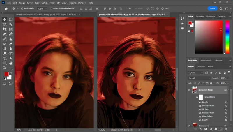Hide the Oil Paint smart filter

click(200, 110)
